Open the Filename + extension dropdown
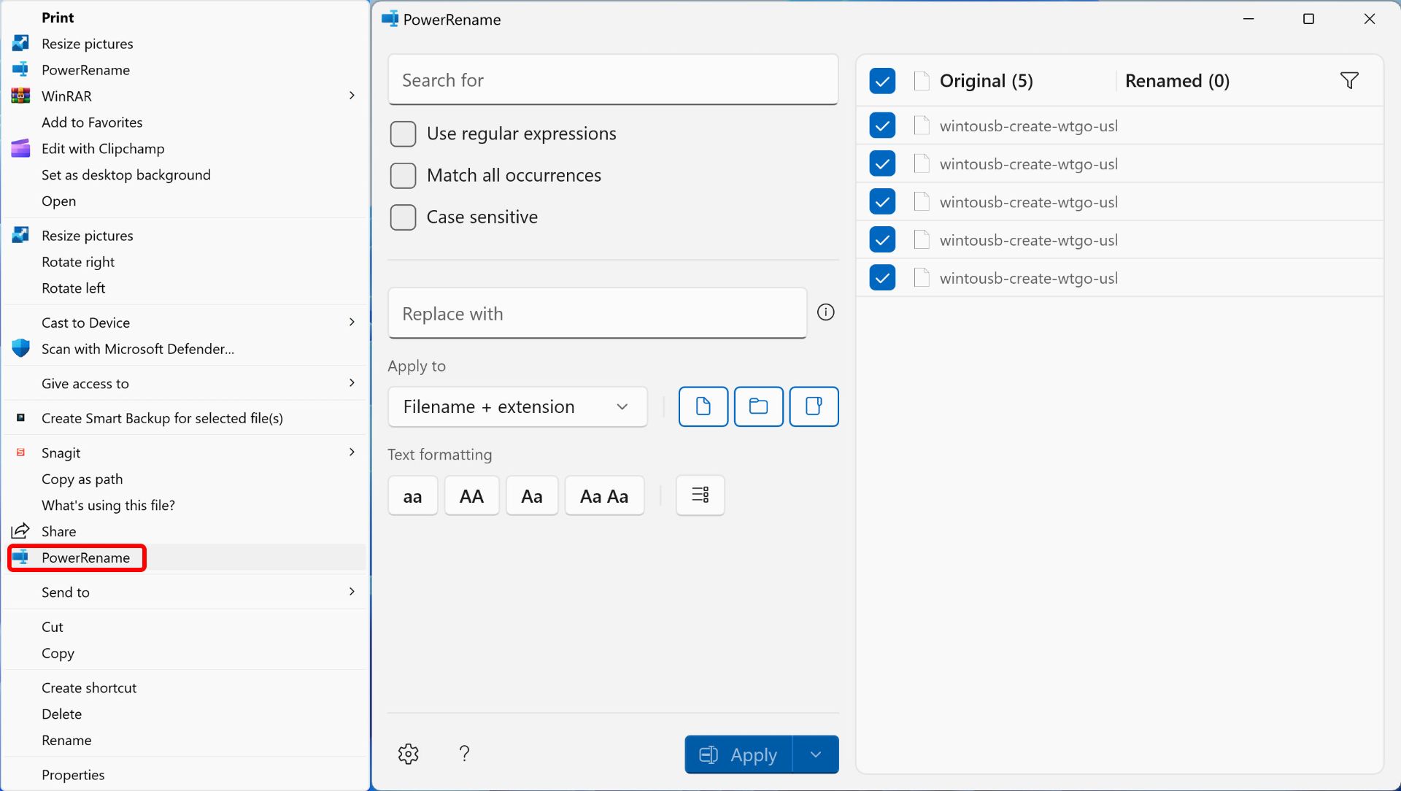 coord(517,406)
